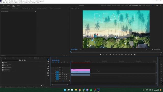Expand Video Effects folder
This screenshot has height=92, width=163.
pos(1,69)
